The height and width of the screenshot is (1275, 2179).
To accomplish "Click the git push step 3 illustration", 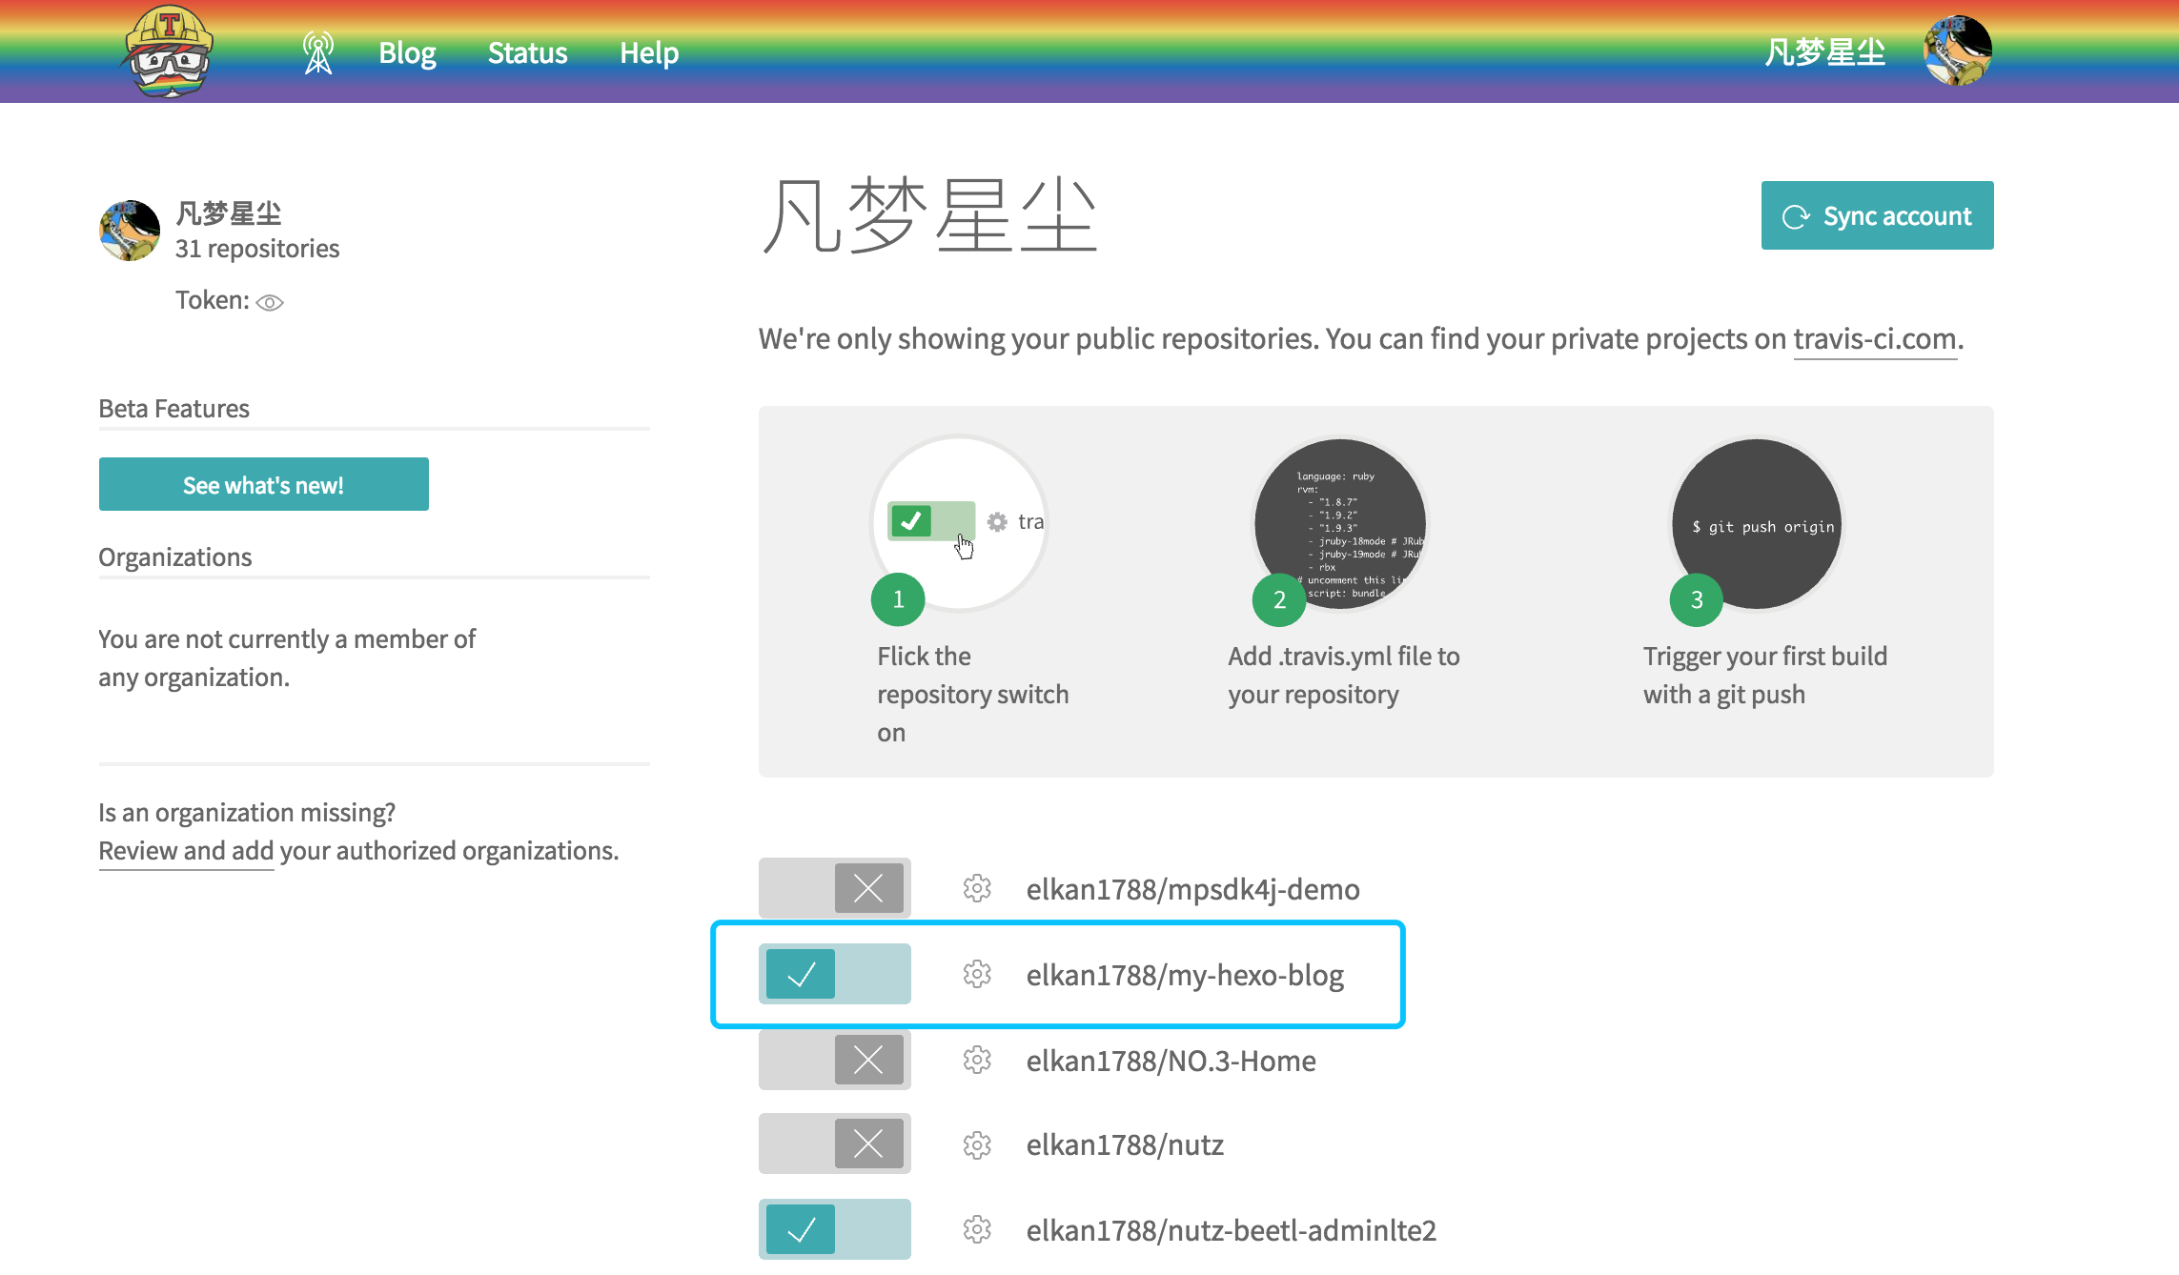I will point(1758,523).
